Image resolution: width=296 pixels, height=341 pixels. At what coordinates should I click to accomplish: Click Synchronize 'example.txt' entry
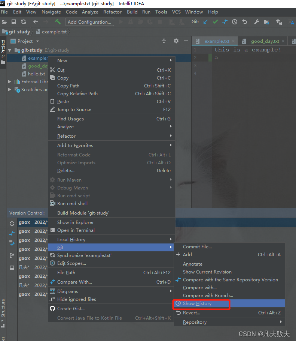pos(112,255)
